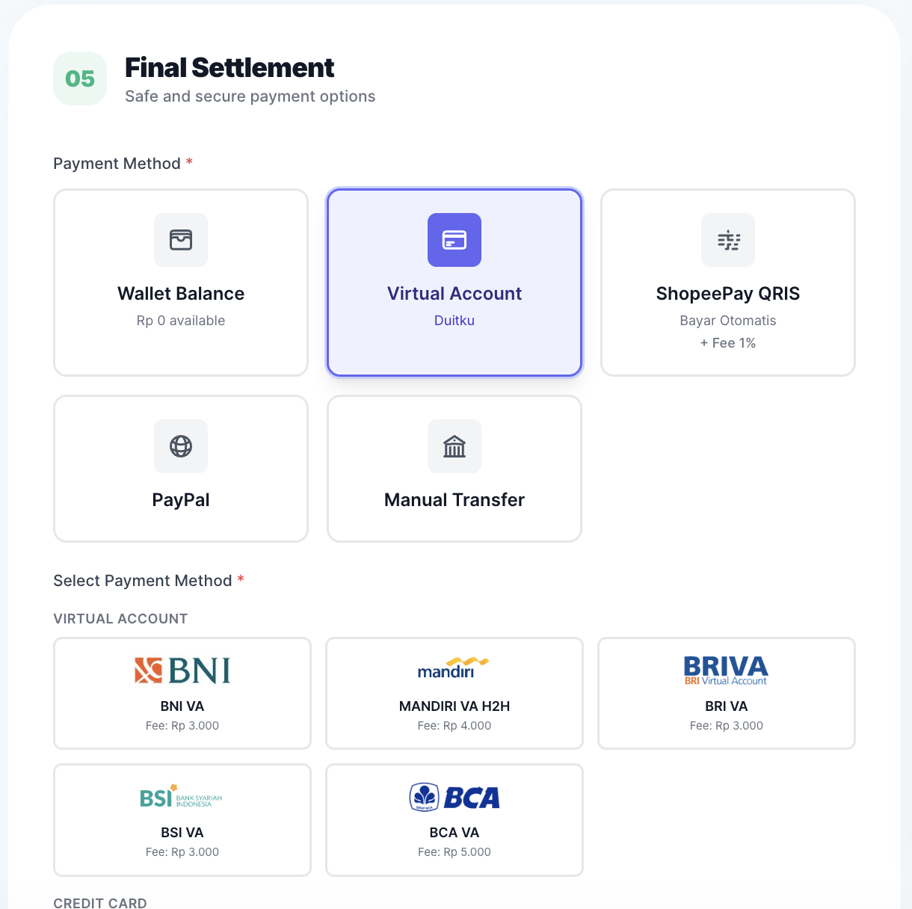Screen dimensions: 912x909
Task: Click the BCA bank logo
Action: [x=455, y=798]
